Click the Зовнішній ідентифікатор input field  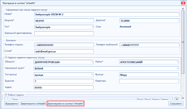pos(64,33)
